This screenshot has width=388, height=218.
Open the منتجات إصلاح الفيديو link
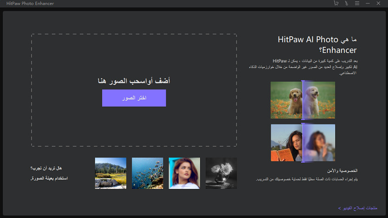358,208
